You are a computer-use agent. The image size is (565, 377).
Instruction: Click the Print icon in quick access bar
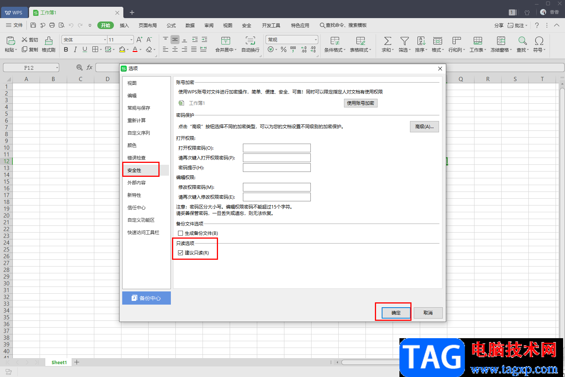(x=52, y=25)
